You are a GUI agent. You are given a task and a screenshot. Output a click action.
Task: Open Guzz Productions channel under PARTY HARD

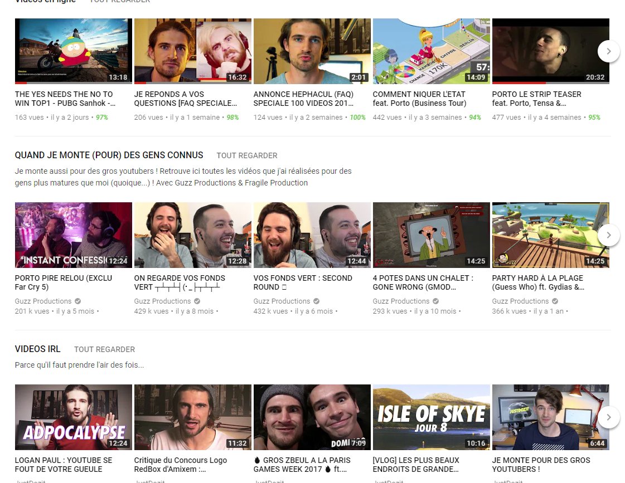click(520, 301)
